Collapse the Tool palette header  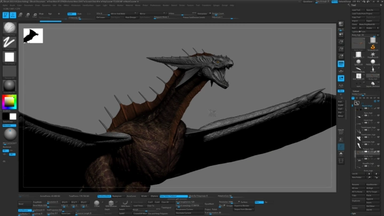click(x=354, y=5)
